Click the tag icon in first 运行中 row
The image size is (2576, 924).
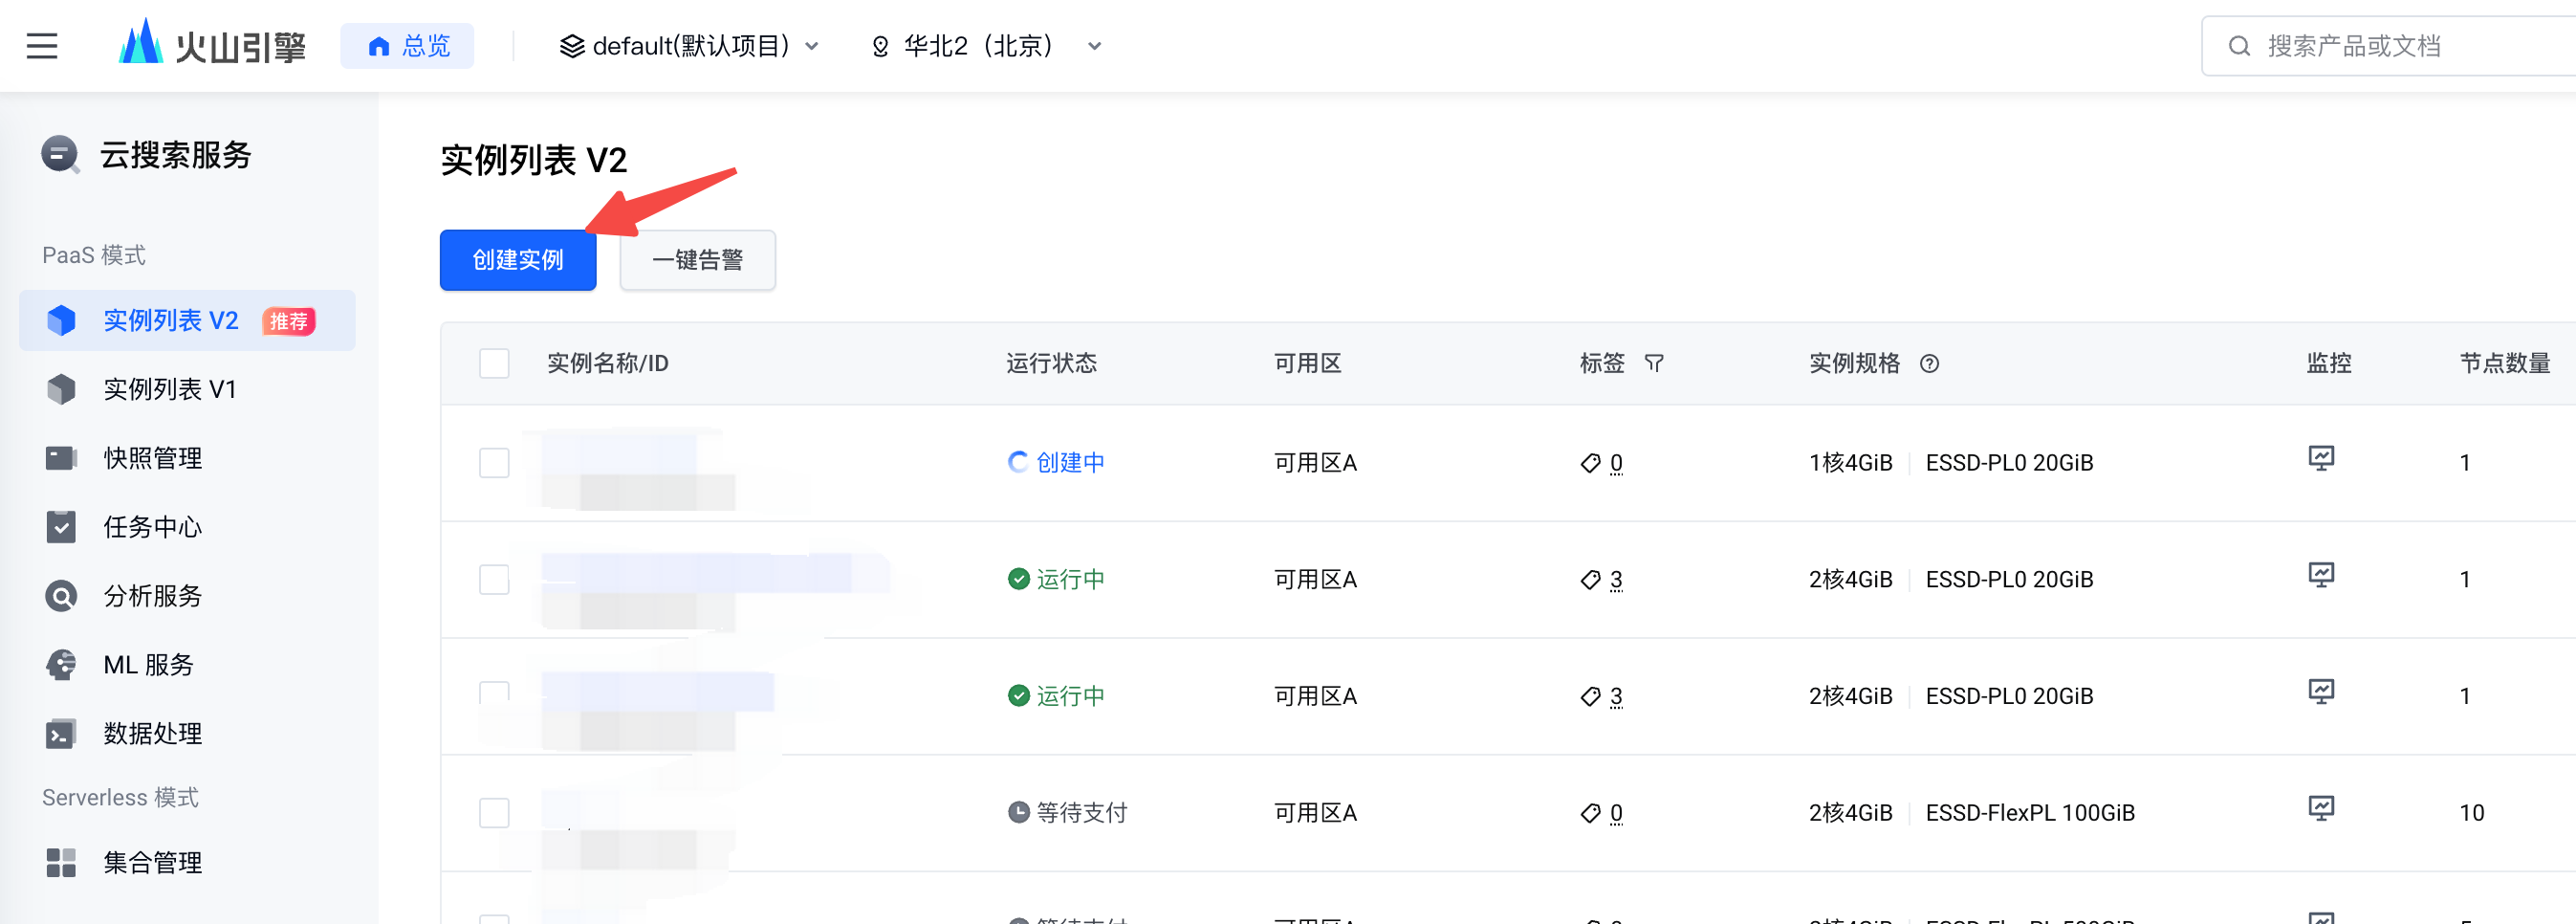pos(1590,580)
